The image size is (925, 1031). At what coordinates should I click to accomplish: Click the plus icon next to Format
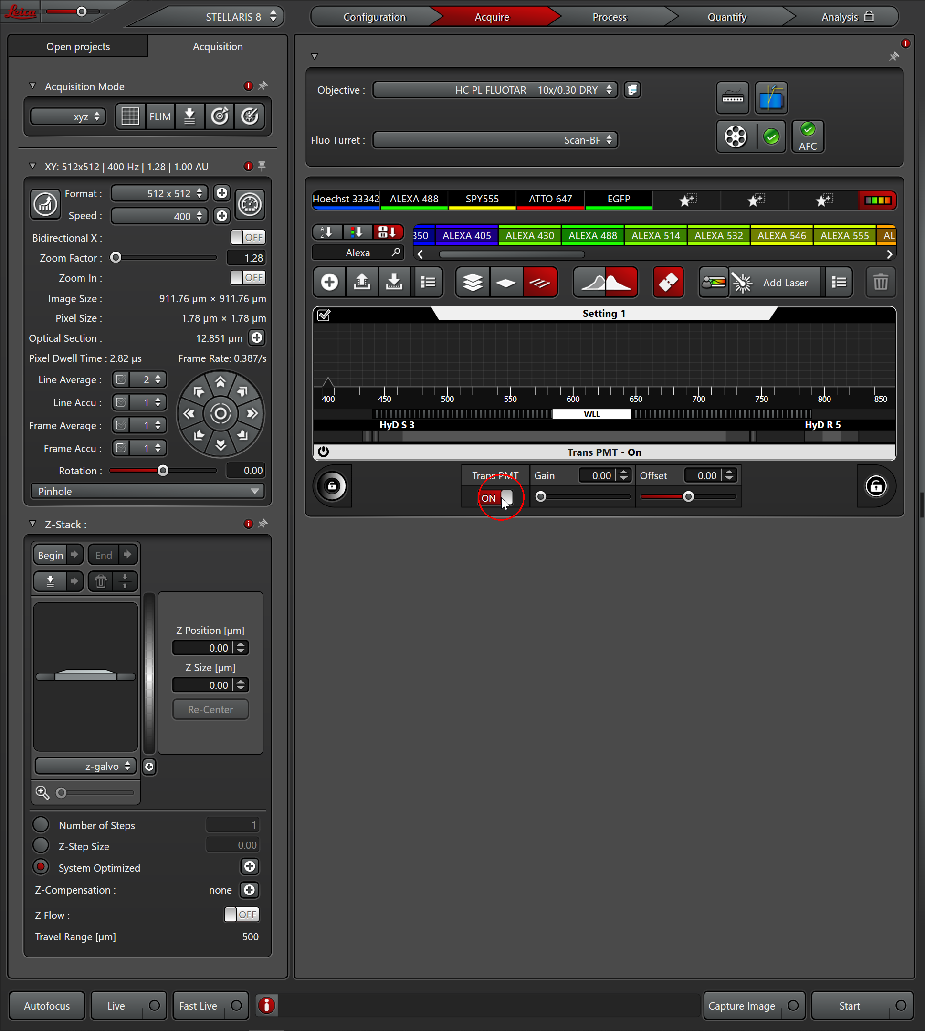tap(221, 193)
